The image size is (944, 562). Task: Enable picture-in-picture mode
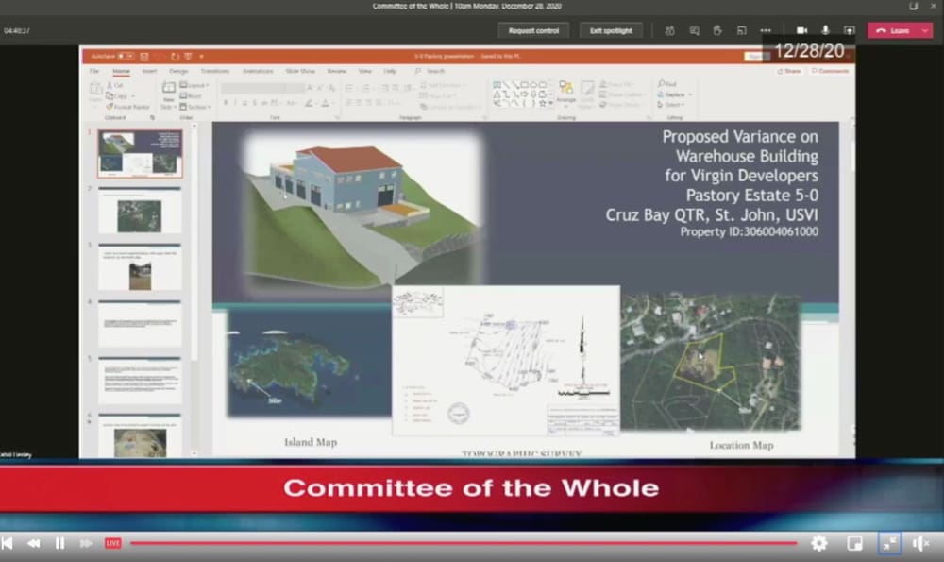[854, 543]
